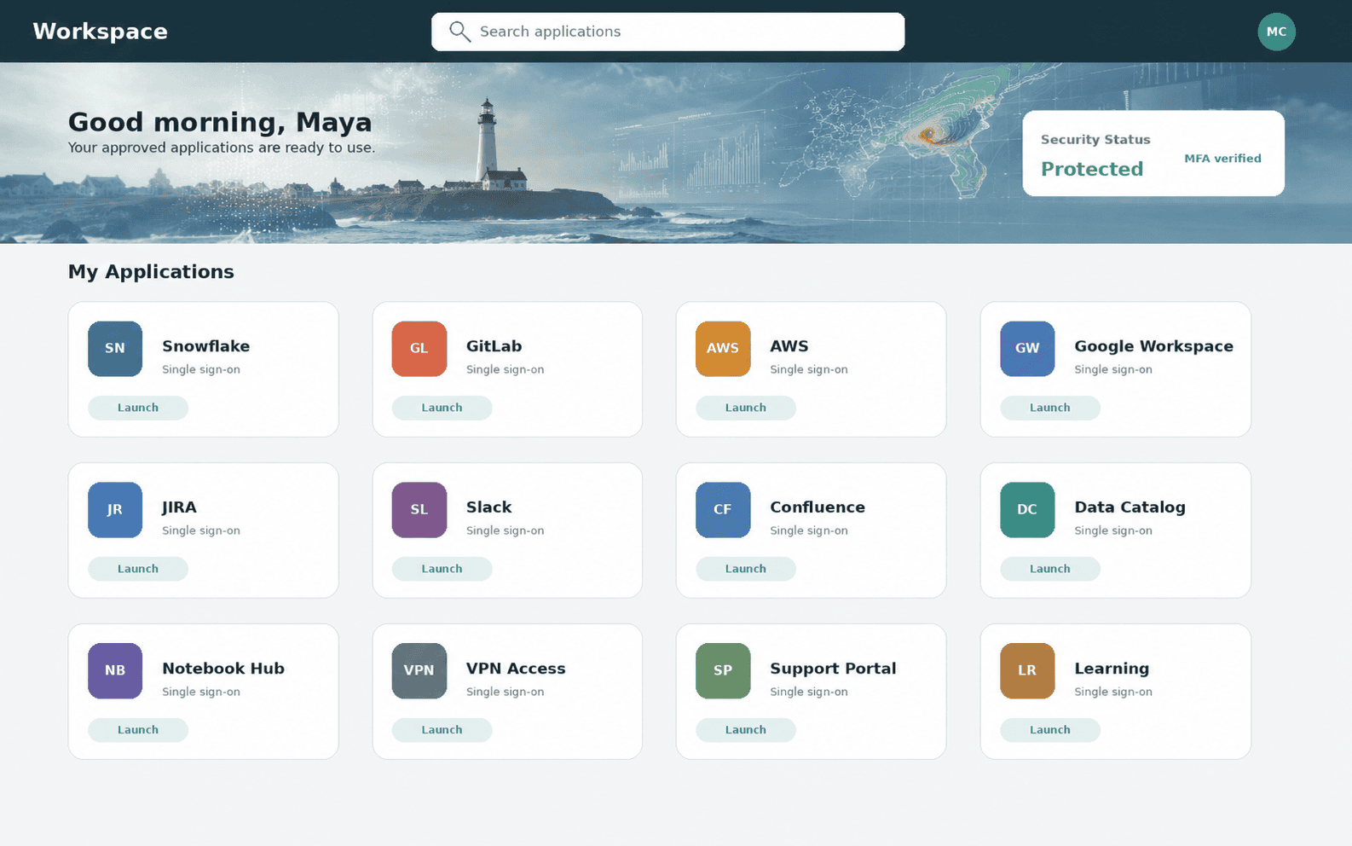Image resolution: width=1352 pixels, height=846 pixels.
Task: Click the Notebook Hub NB icon
Action: click(x=115, y=671)
